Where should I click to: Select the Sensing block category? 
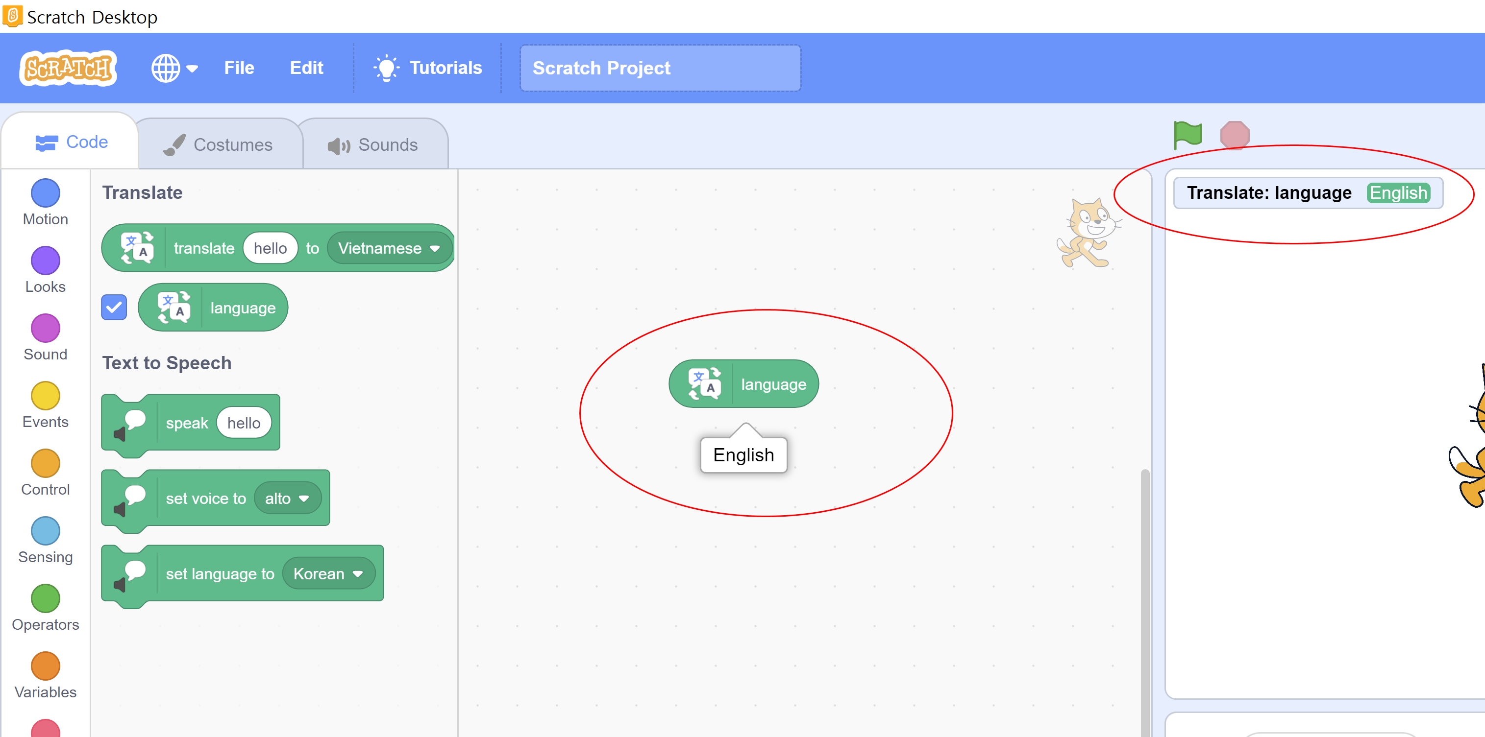click(x=45, y=540)
